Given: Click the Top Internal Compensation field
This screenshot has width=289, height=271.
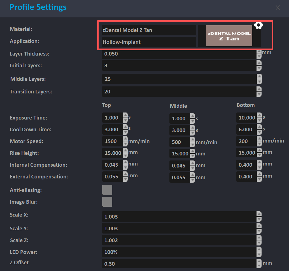Looking at the screenshot, I should (x=112, y=165).
